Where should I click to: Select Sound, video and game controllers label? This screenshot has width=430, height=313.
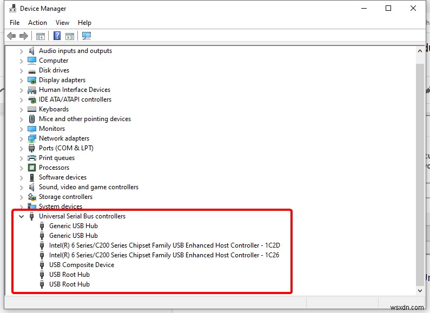pos(89,187)
